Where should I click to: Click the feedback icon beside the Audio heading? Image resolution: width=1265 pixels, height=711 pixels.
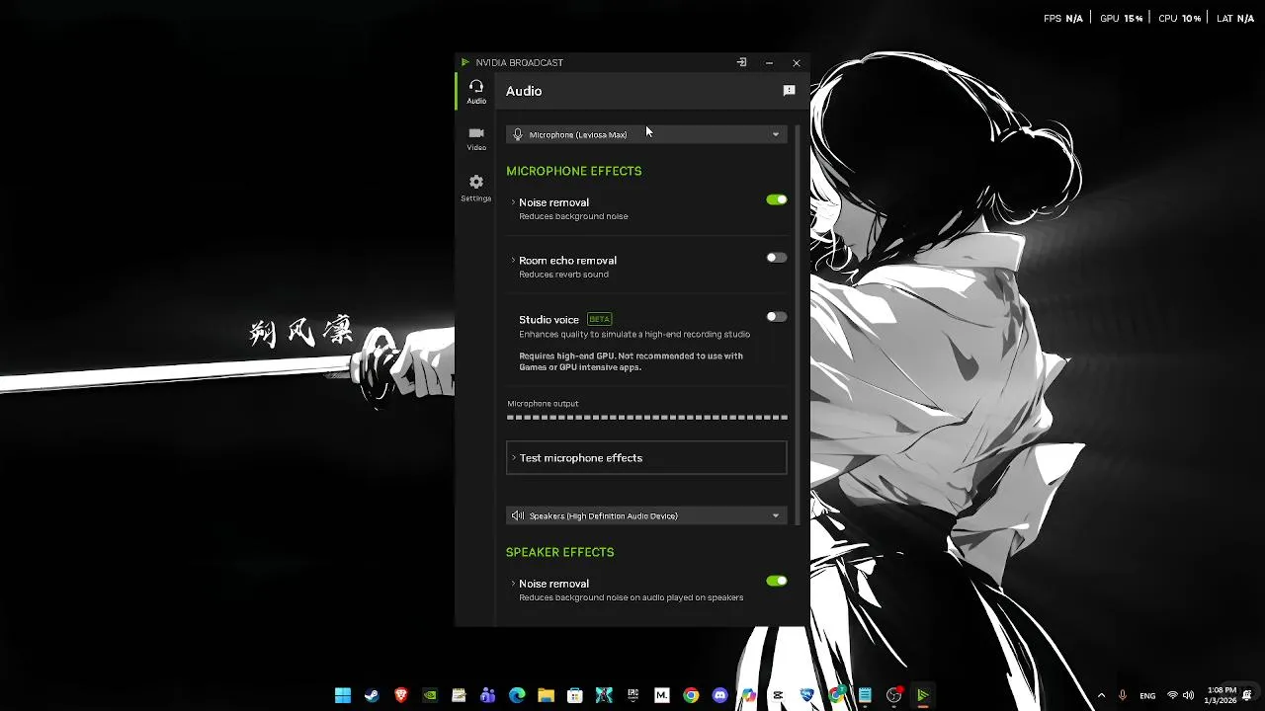pyautogui.click(x=789, y=91)
